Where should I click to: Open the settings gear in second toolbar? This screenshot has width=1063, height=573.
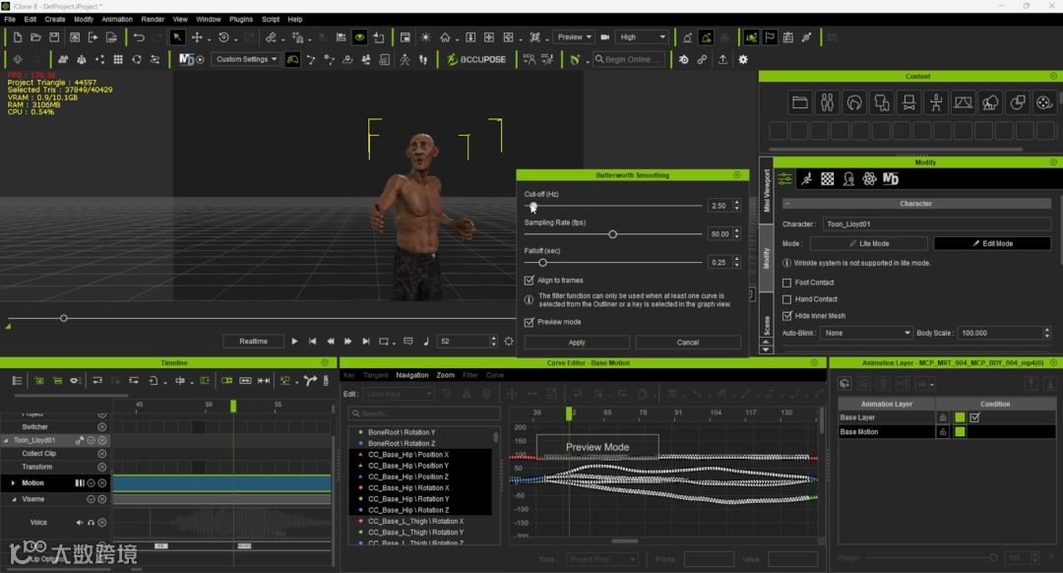[x=743, y=60]
